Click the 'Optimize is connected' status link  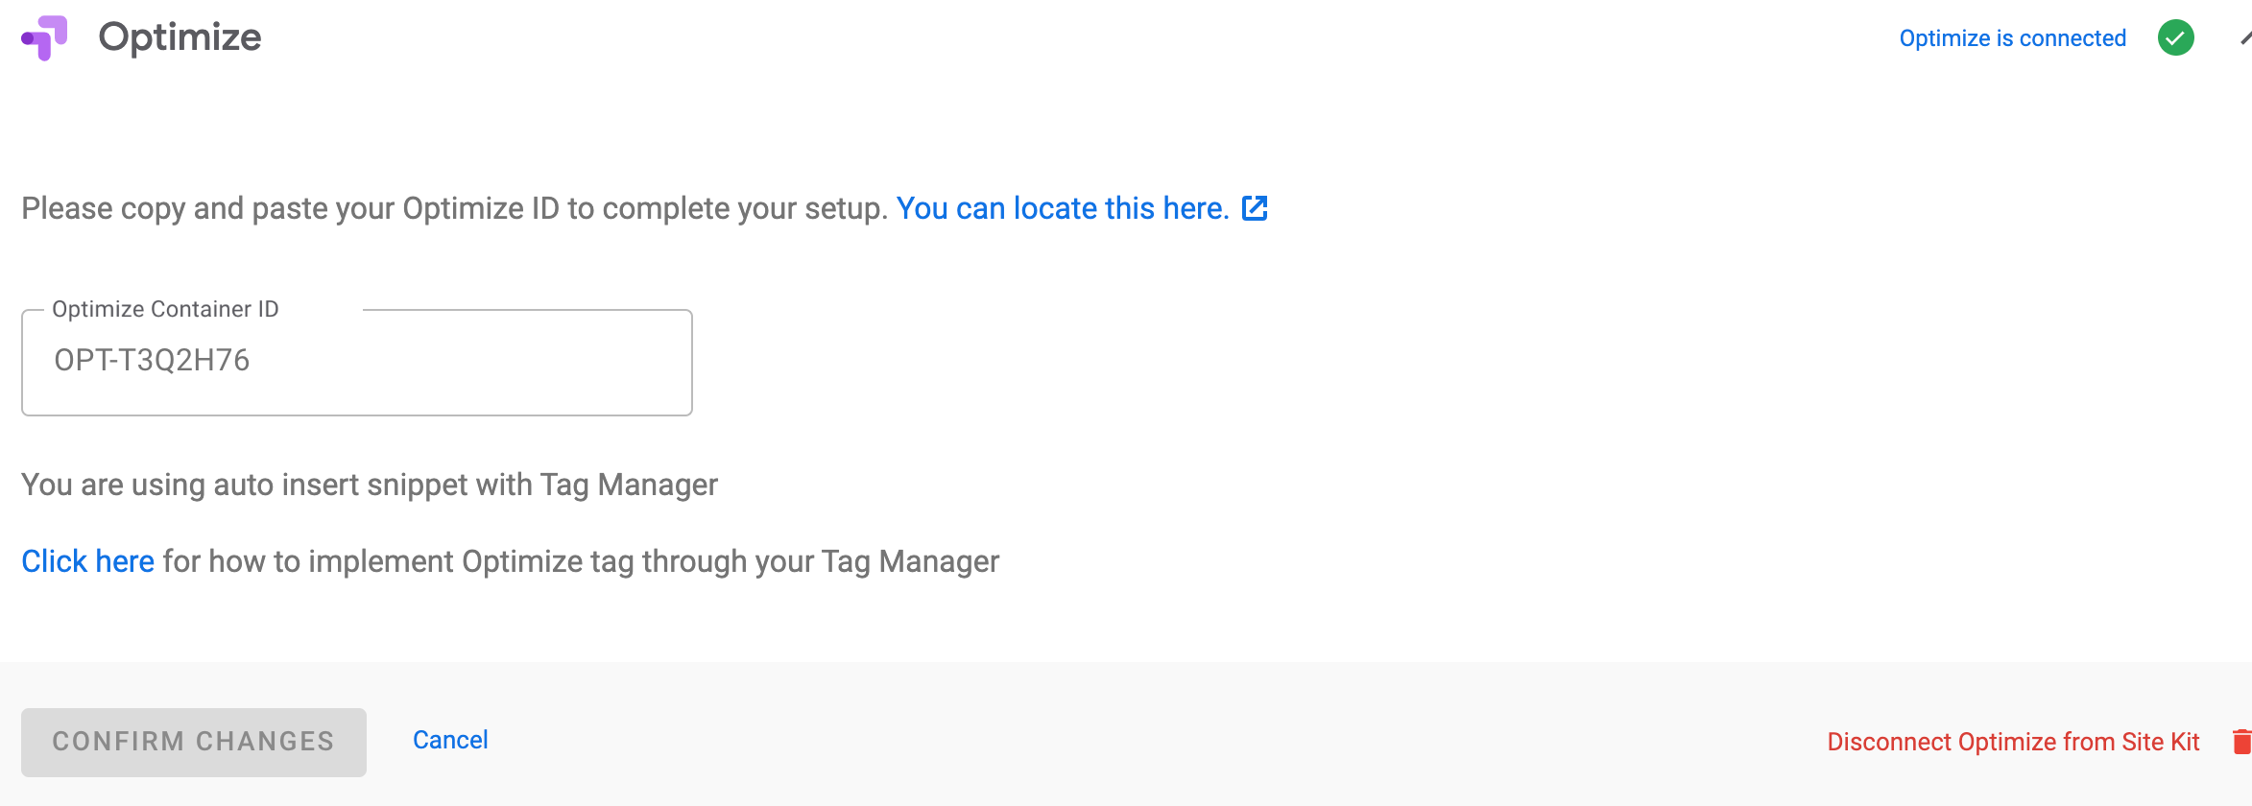pos(2012,38)
